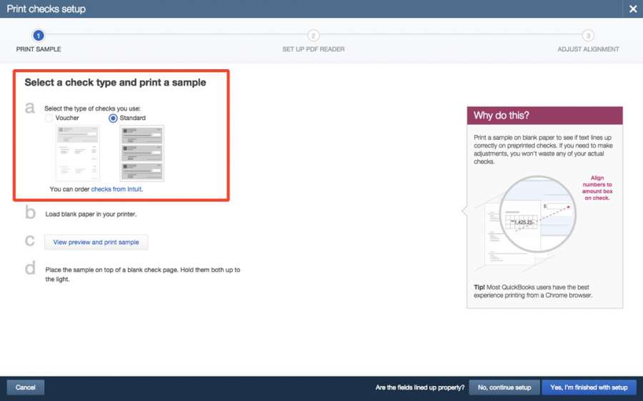The width and height of the screenshot is (643, 401).
Task: Click the letter 'c' step marker
Action: (30, 240)
